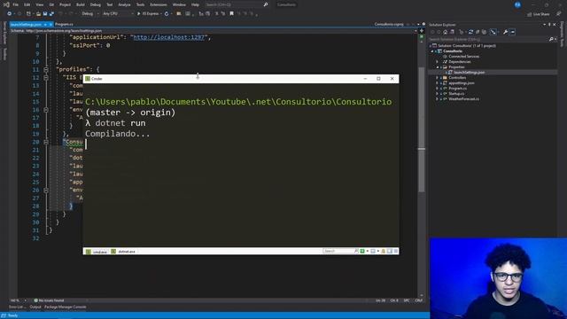Click the hot reload refresh toolbar icon

pos(167,14)
